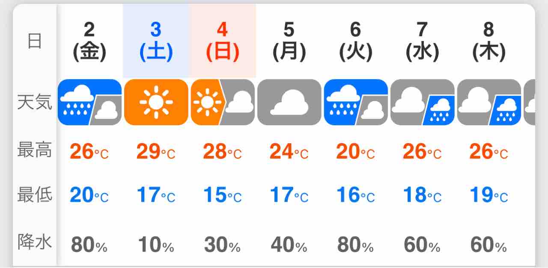The image size is (548, 268).
Task: Click the 最高 row label
Action: pos(34,151)
